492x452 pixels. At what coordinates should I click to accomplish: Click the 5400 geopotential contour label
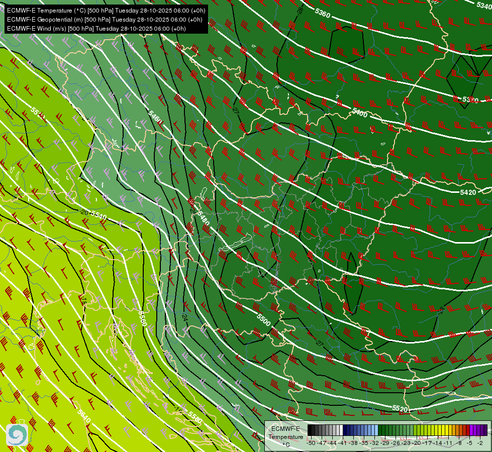360,112
